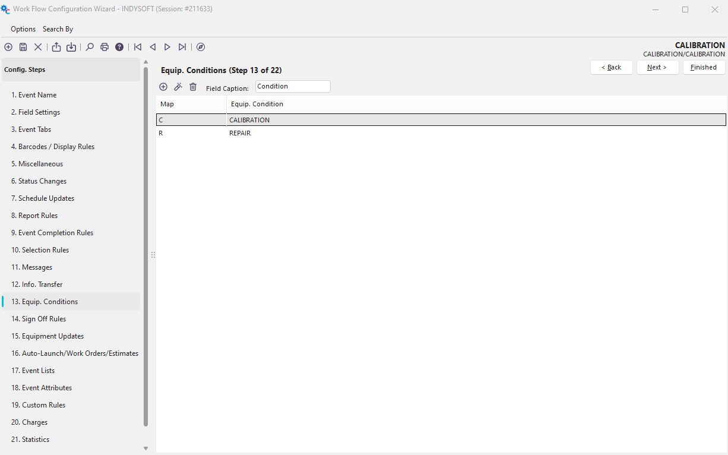This screenshot has height=455, width=728.
Task: Click the Next button
Action: (x=657, y=67)
